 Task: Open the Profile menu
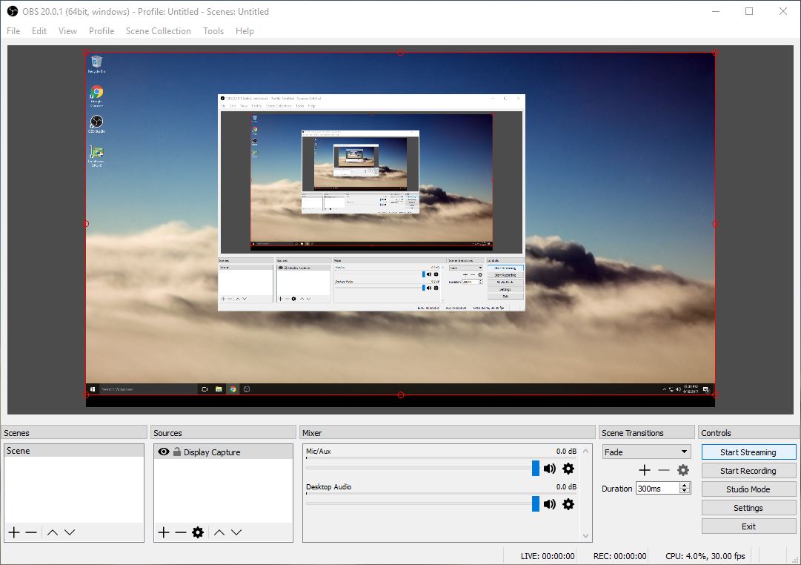[x=102, y=31]
